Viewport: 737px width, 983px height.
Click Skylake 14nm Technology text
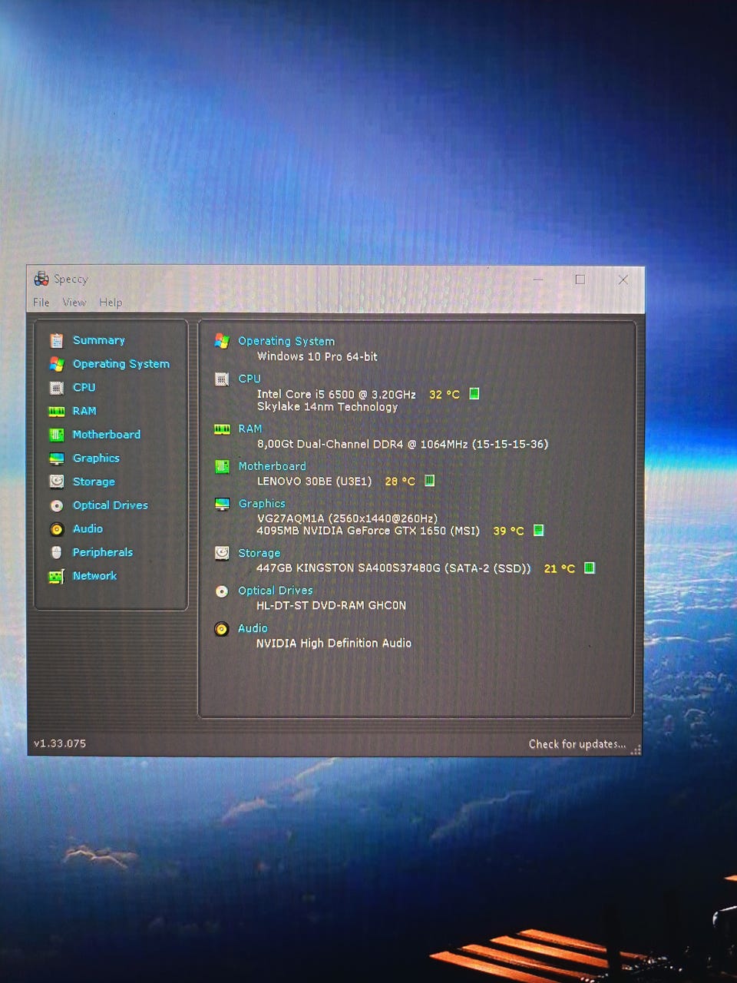click(x=327, y=407)
